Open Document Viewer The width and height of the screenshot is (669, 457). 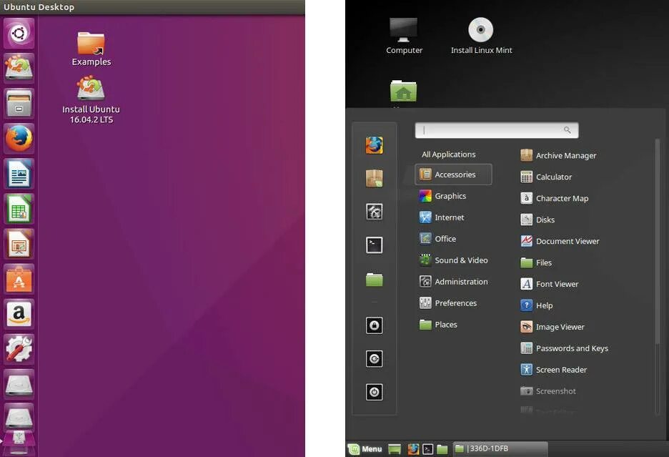tap(560, 241)
